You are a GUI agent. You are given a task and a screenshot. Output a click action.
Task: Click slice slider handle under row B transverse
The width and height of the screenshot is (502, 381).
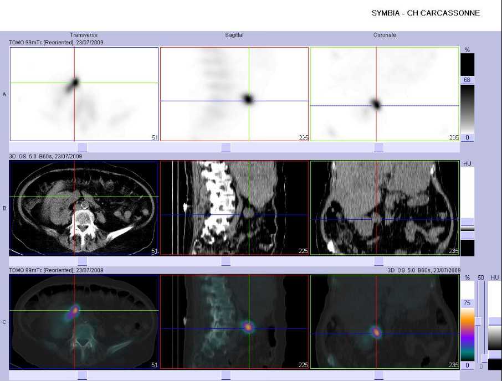pos(82,261)
